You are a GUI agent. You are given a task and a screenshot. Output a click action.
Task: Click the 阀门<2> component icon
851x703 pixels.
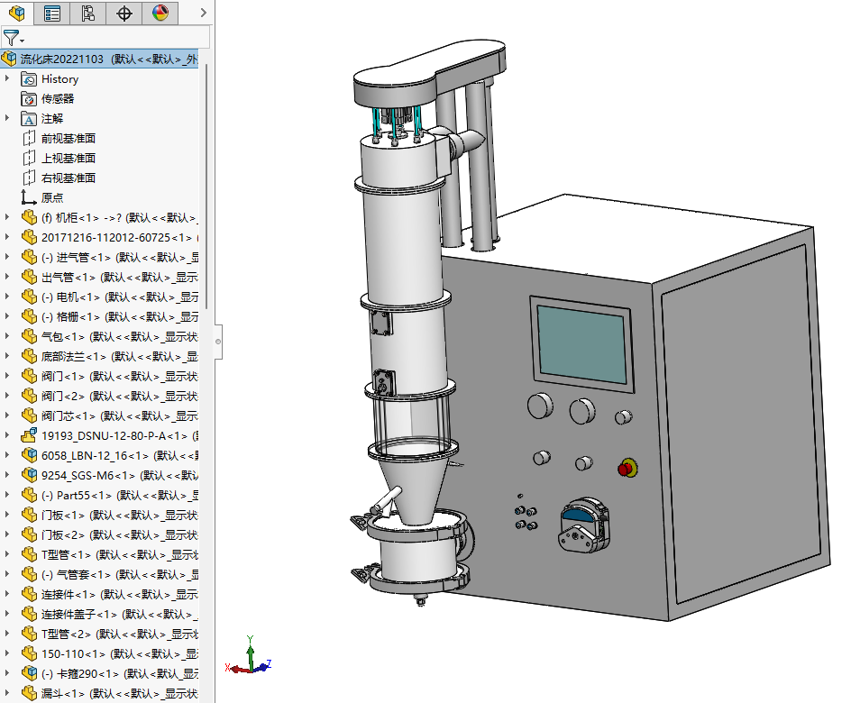[x=29, y=396]
